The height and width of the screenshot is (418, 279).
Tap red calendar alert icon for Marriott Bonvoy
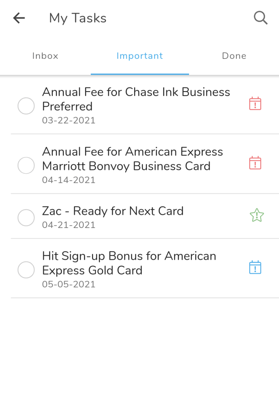pos(255,163)
